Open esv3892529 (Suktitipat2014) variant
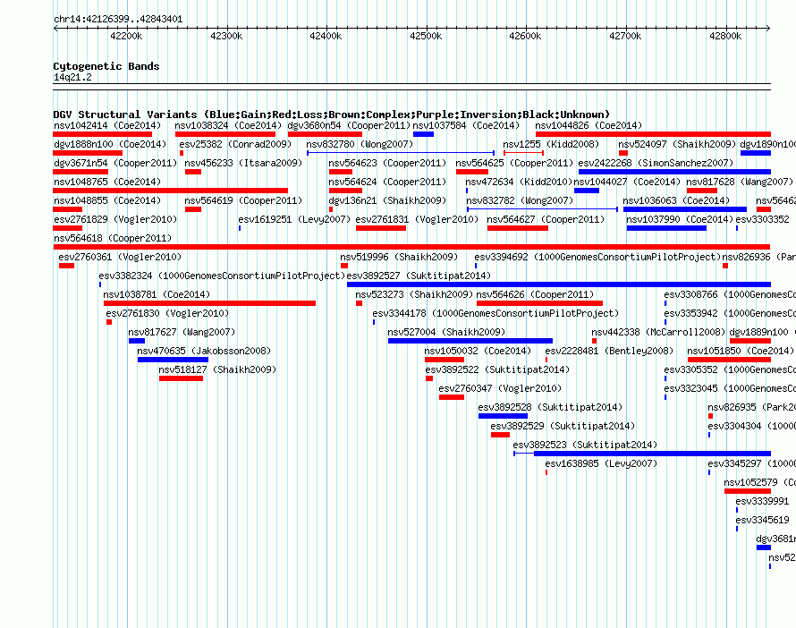 point(563,426)
